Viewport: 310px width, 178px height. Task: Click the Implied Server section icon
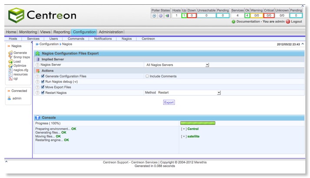click(x=38, y=59)
